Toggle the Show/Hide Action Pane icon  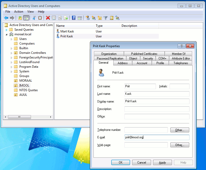coord(80,18)
